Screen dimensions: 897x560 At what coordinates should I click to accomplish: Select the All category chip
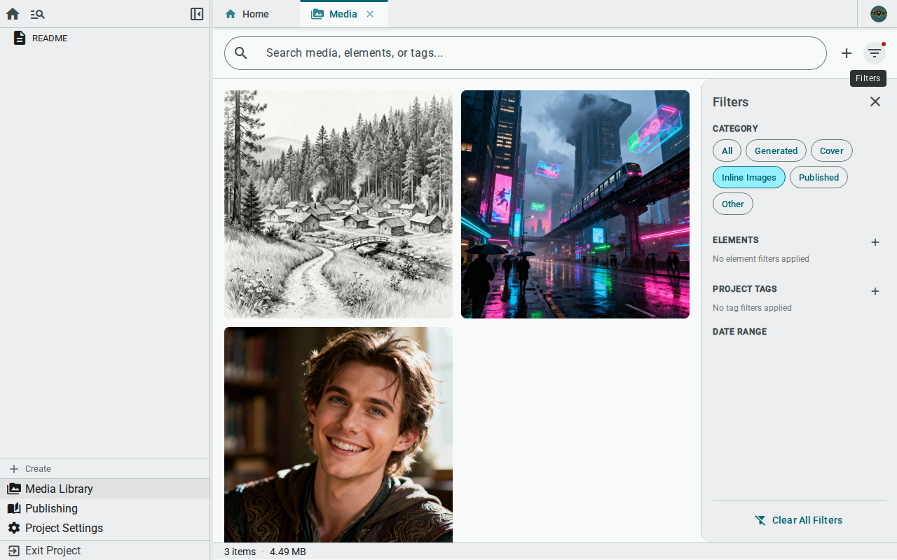(727, 150)
